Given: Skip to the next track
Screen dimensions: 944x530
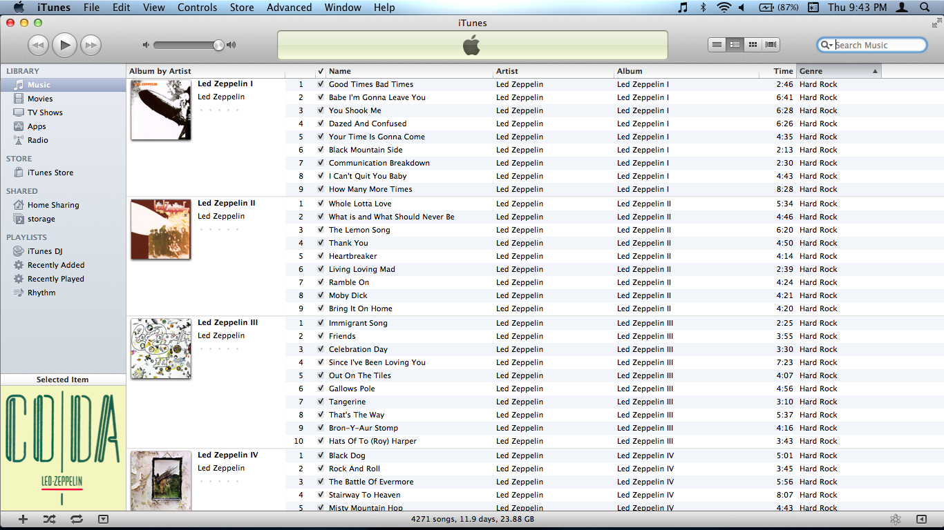Looking at the screenshot, I should [x=91, y=46].
